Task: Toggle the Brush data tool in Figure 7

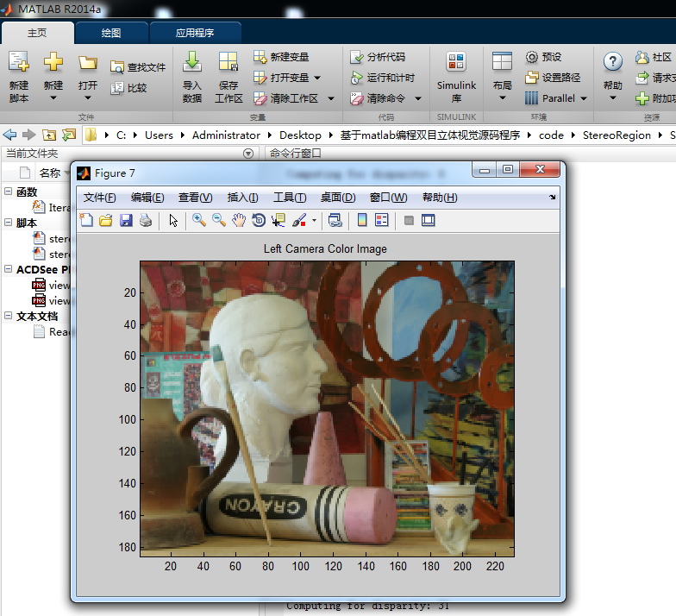Action: pyautogui.click(x=299, y=220)
